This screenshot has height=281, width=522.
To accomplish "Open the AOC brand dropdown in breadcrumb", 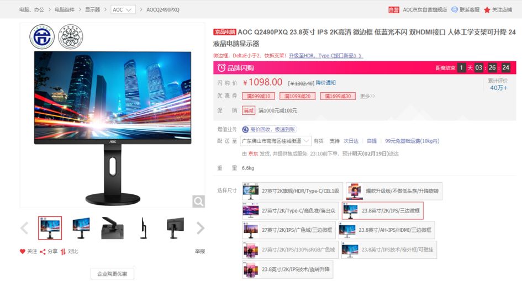I will (x=123, y=9).
